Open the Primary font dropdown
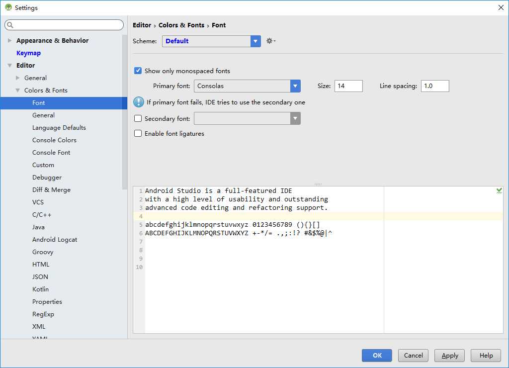 coord(295,86)
